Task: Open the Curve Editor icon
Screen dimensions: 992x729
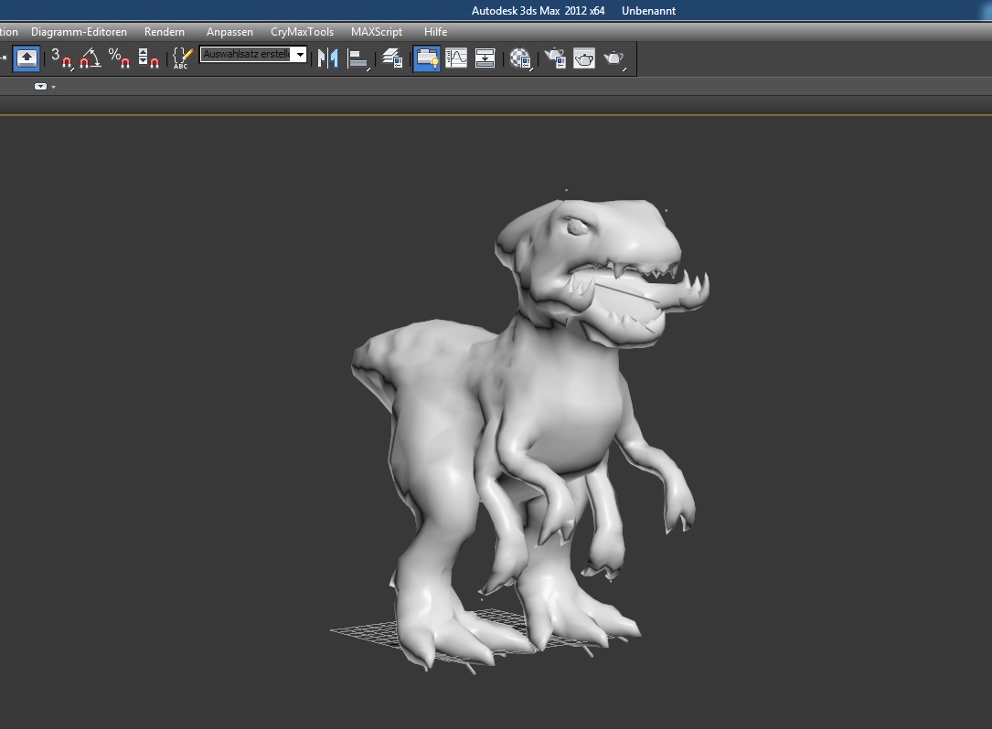Action: point(456,58)
